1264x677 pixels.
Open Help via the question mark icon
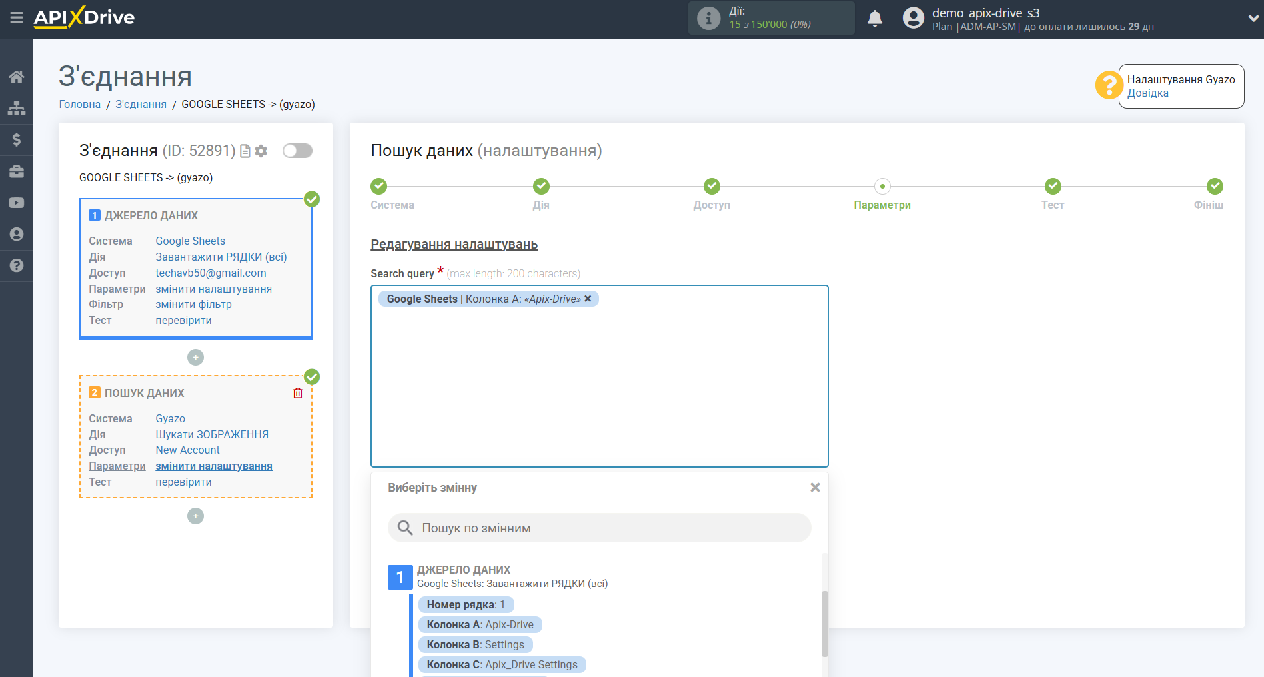[x=17, y=266]
